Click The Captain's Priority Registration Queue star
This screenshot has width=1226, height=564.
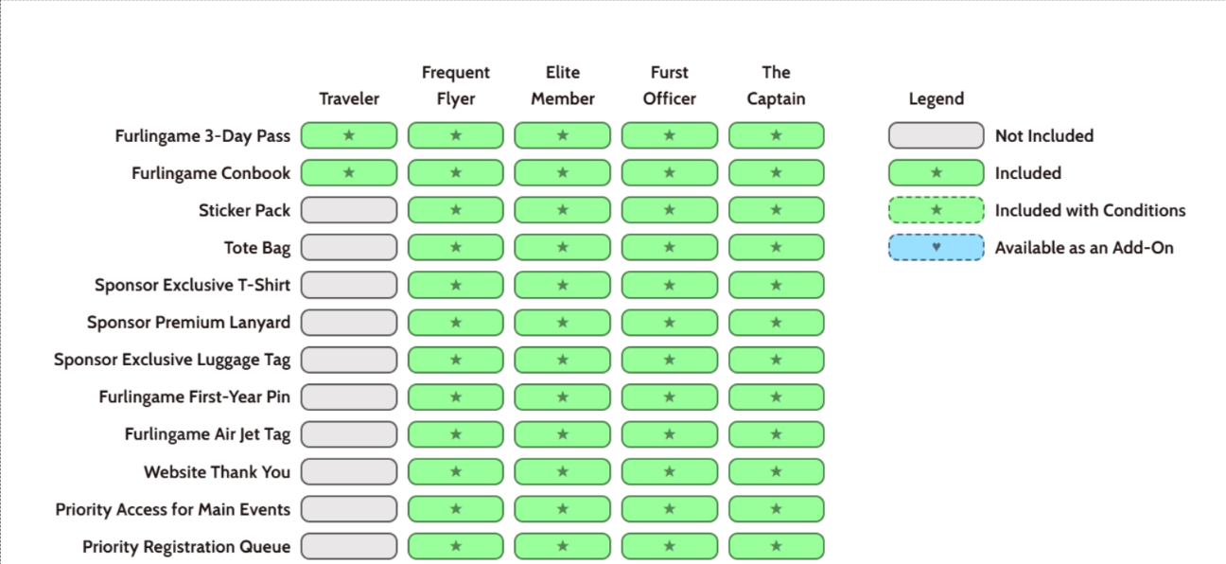[777, 547]
